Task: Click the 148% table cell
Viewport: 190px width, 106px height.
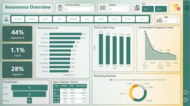Action: tap(72, 90)
